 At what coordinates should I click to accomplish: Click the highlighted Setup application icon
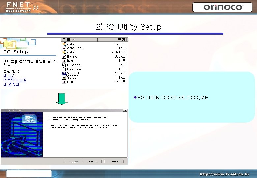[x=64, y=74]
